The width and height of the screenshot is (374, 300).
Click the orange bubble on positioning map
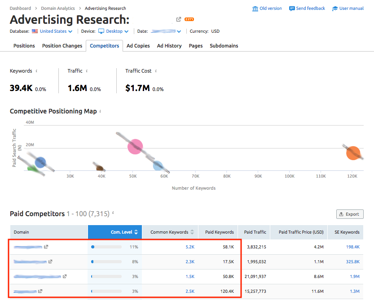(353, 153)
